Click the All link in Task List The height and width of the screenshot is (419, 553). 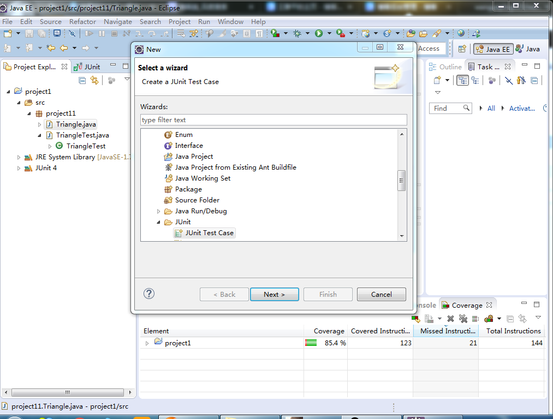[491, 108]
